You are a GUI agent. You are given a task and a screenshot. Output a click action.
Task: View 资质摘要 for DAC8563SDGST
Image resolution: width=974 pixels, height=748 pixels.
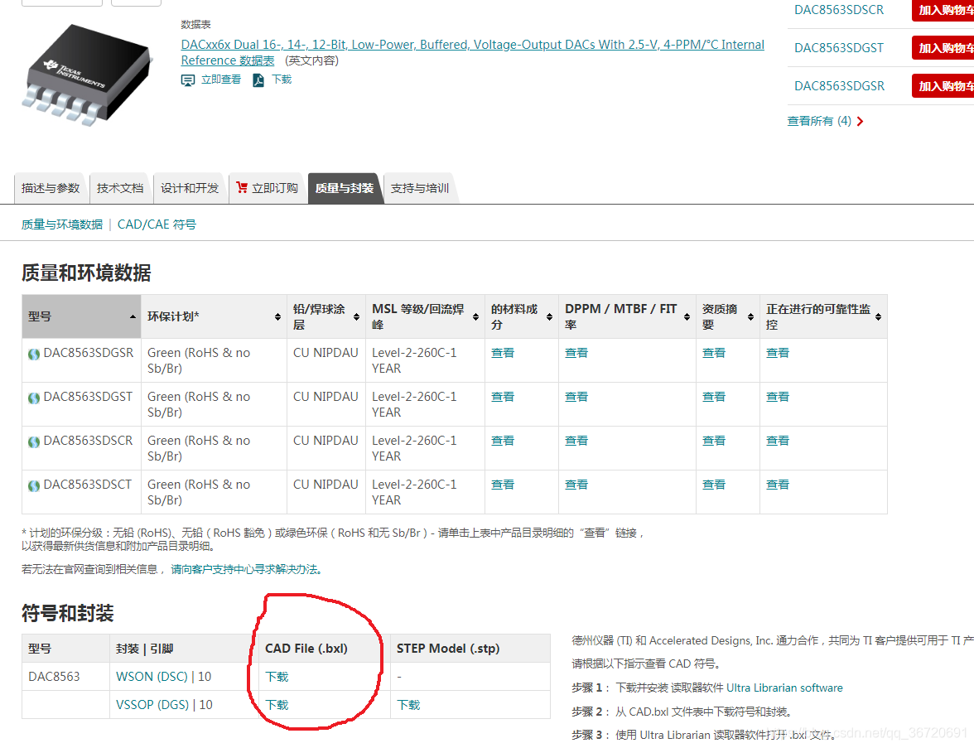(x=714, y=397)
